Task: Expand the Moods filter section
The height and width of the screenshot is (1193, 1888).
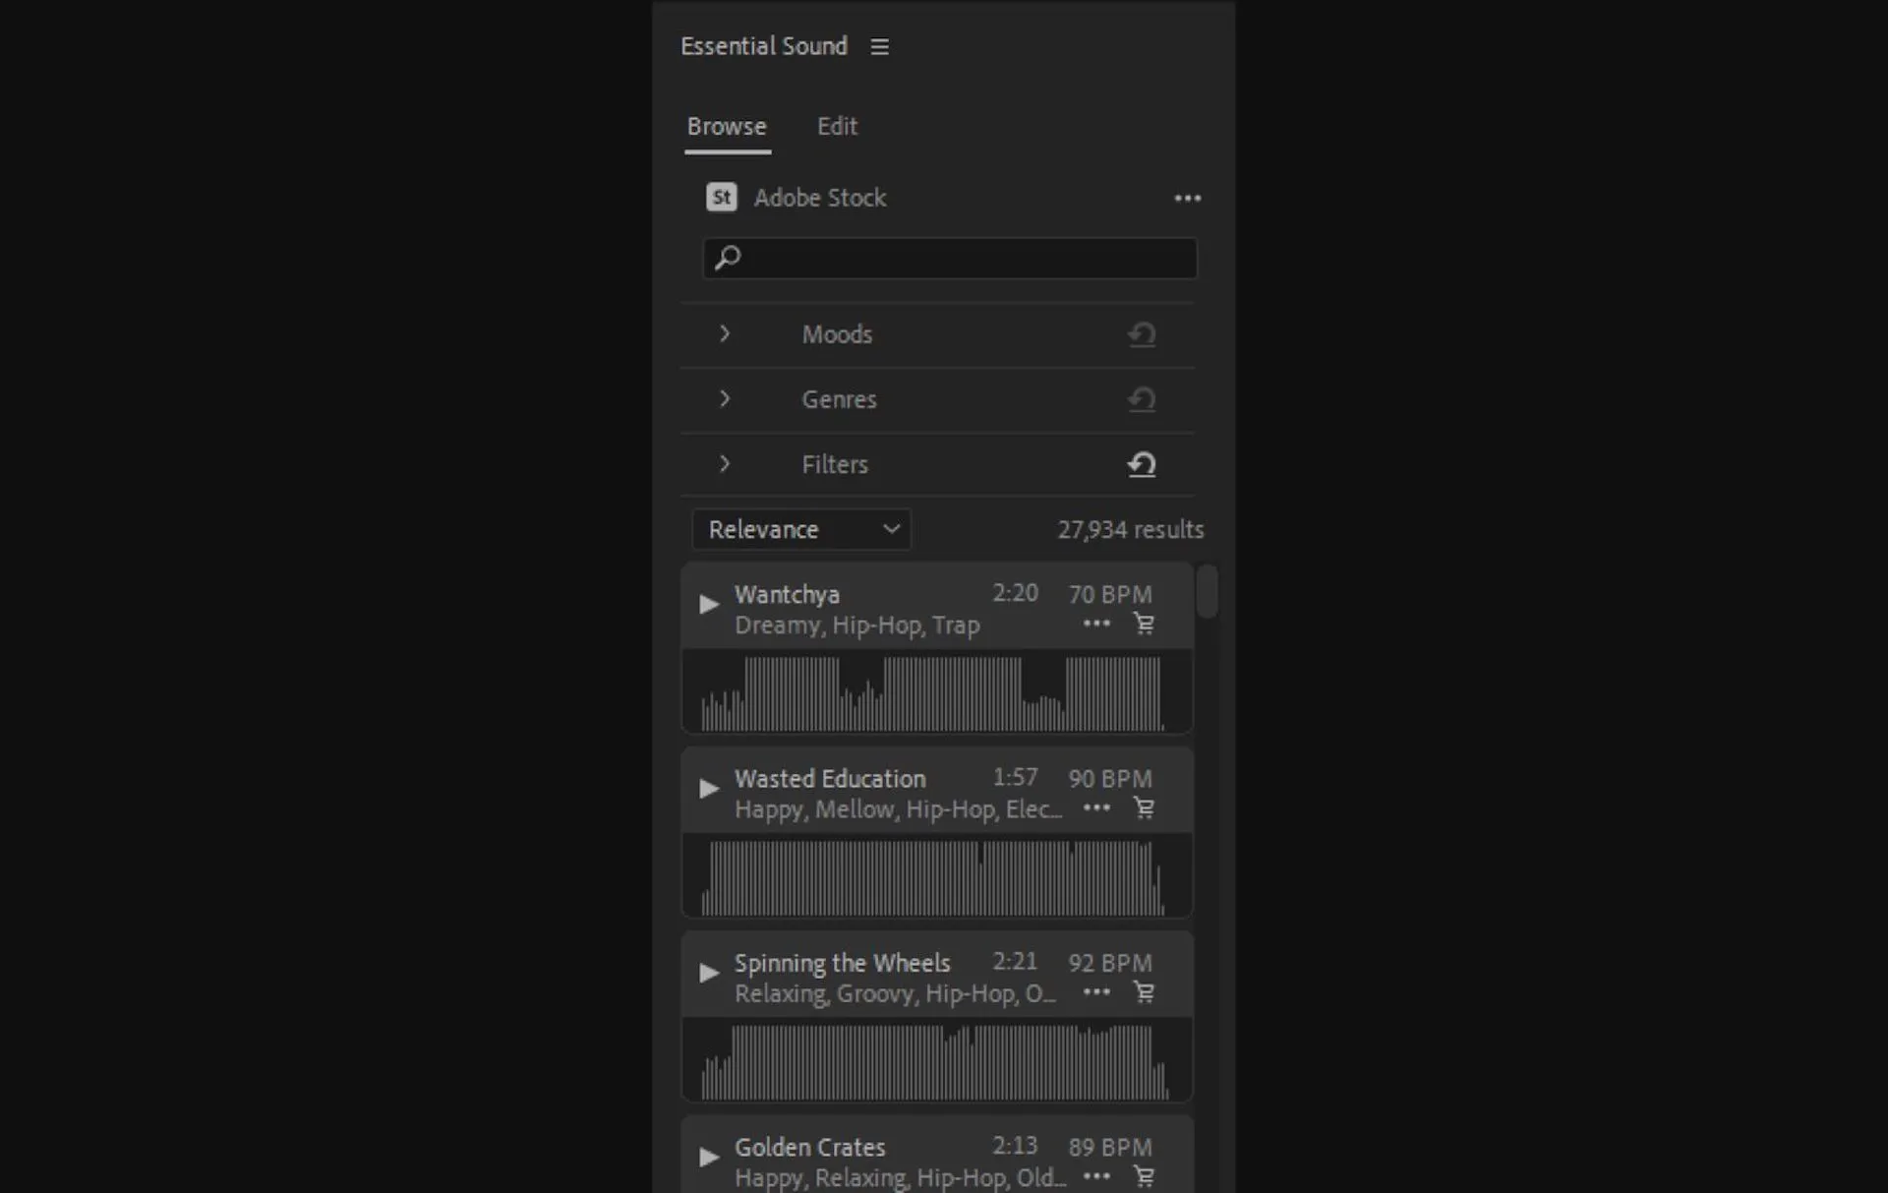Action: [724, 334]
